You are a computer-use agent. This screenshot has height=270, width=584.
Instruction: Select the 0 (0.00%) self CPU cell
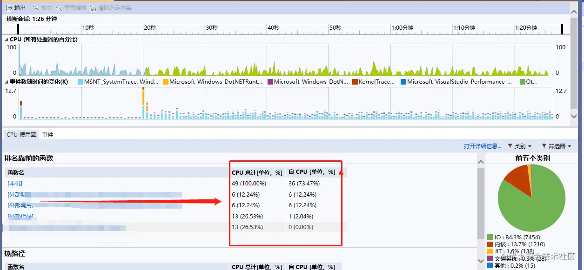click(301, 227)
